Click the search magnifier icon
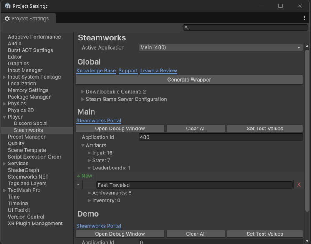This screenshot has width=311, height=244. click(x=186, y=27)
